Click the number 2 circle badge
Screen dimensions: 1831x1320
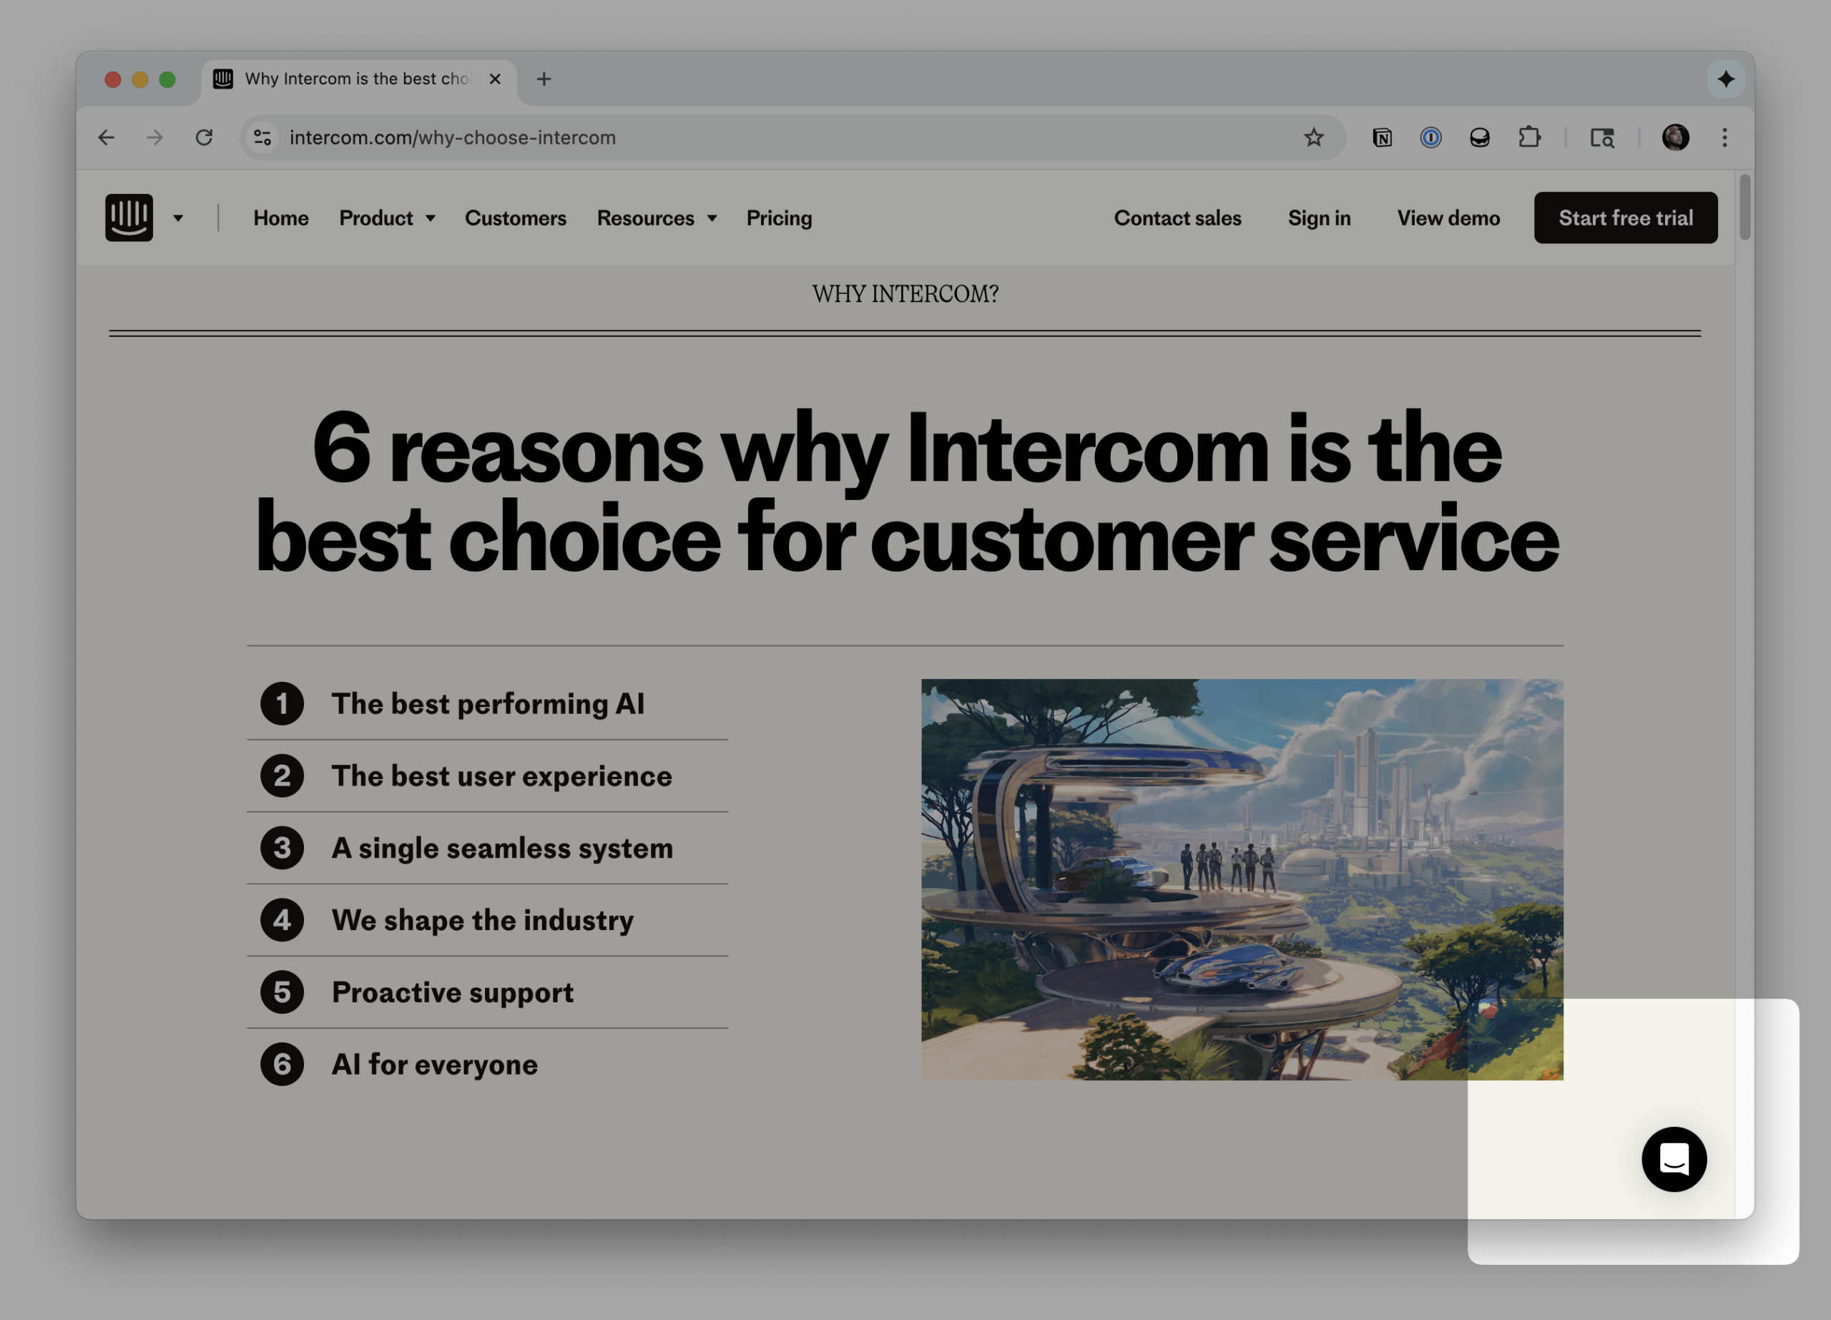pos(282,776)
